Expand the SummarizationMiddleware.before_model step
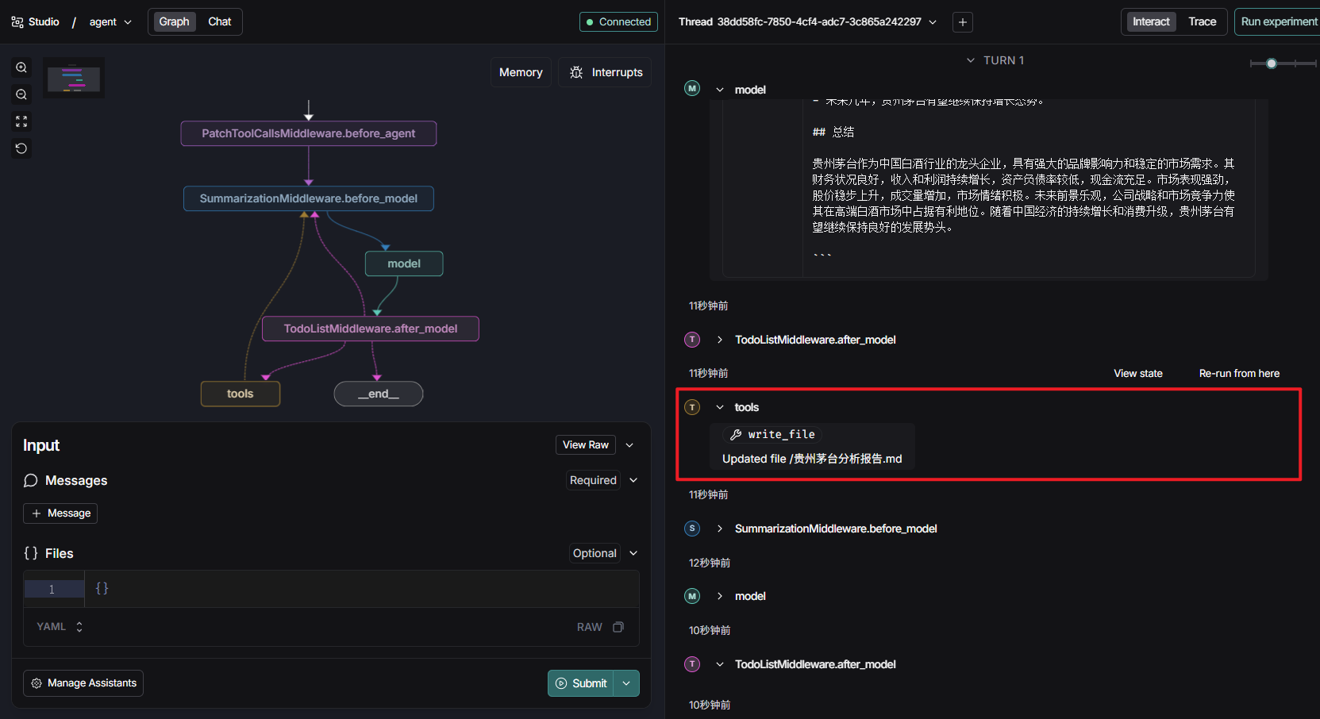Image resolution: width=1320 pixels, height=719 pixels. click(720, 529)
